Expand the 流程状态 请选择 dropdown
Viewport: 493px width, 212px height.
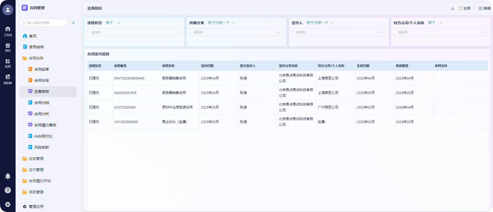tap(134, 32)
